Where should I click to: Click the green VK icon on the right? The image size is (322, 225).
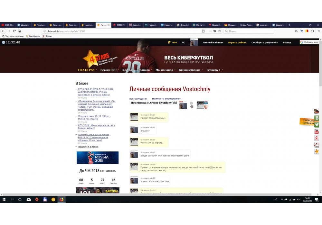317,118
